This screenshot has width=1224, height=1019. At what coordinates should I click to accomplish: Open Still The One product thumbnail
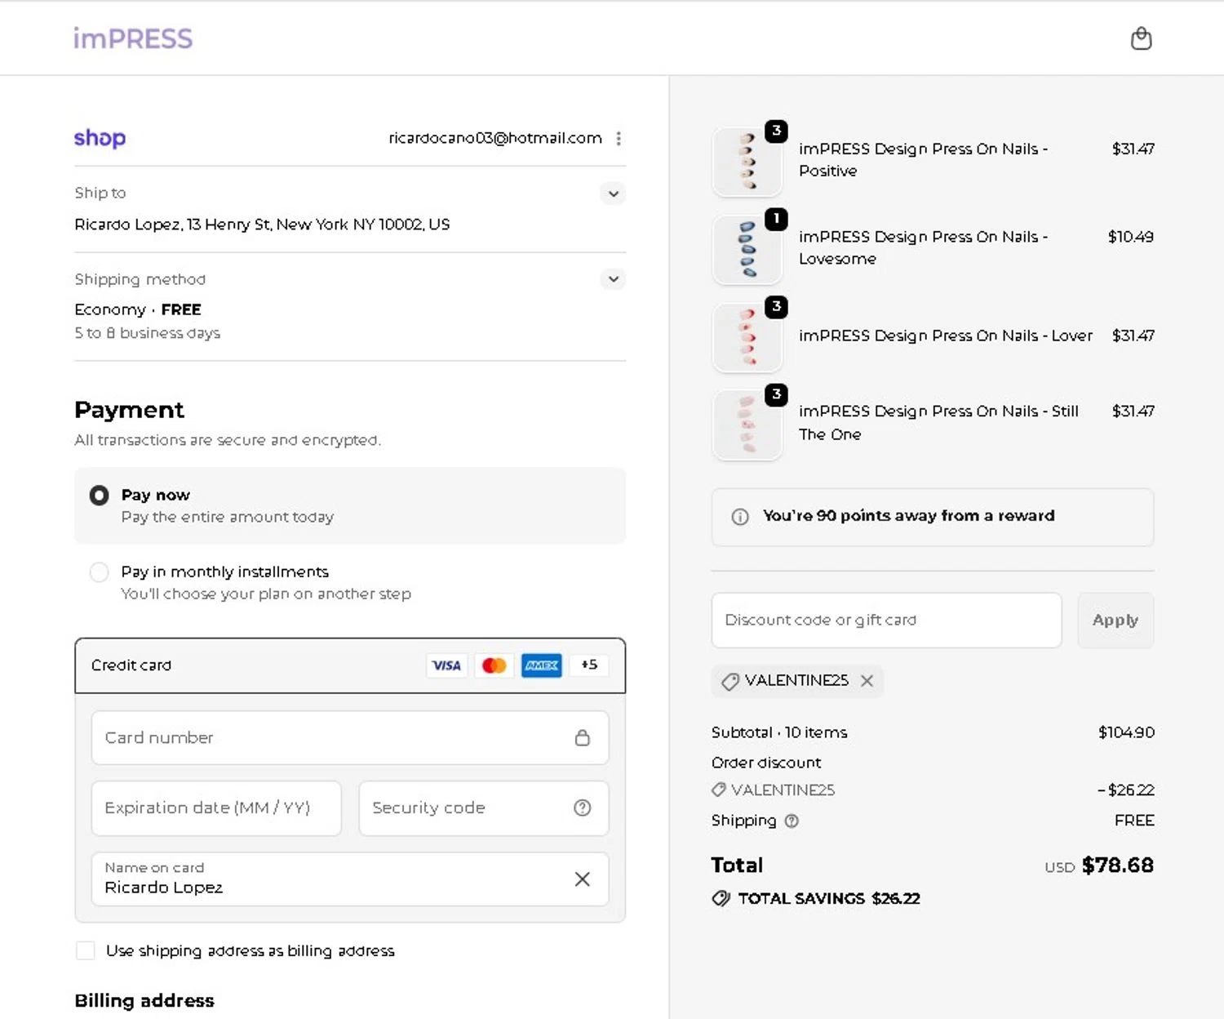click(x=747, y=425)
